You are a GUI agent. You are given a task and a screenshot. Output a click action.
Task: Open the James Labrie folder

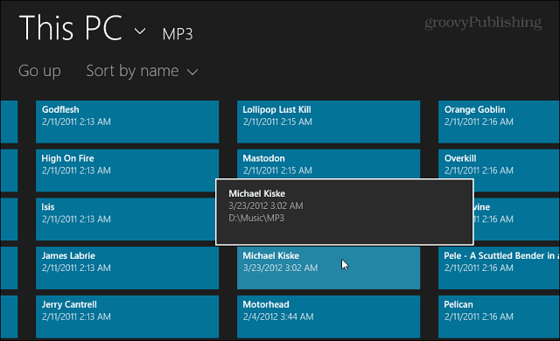tap(127, 268)
